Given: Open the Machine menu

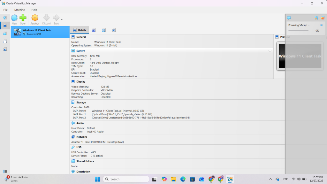Looking at the screenshot, I should click(19, 10).
